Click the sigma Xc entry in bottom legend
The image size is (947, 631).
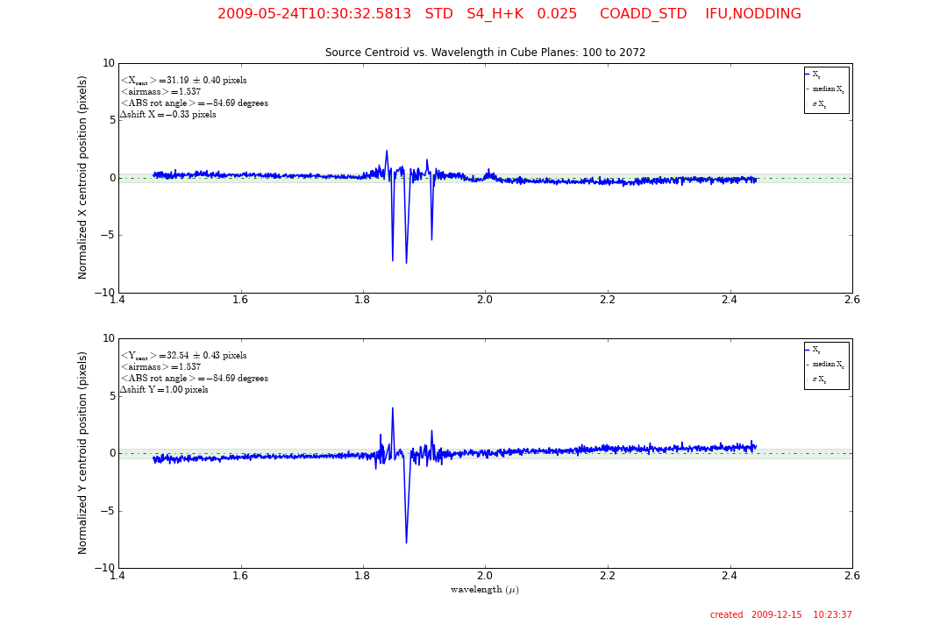click(x=819, y=379)
